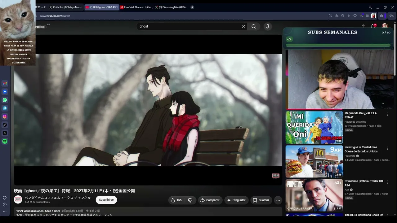Viewport: 397px width, 223px height.
Task: Open title 'Mi querida Oni ¿VALE LA PENA?'
Action: (361, 115)
